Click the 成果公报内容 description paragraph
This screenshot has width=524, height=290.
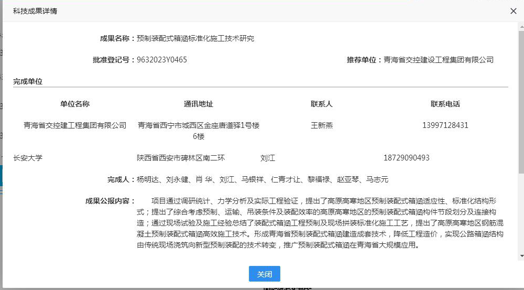[320, 223]
